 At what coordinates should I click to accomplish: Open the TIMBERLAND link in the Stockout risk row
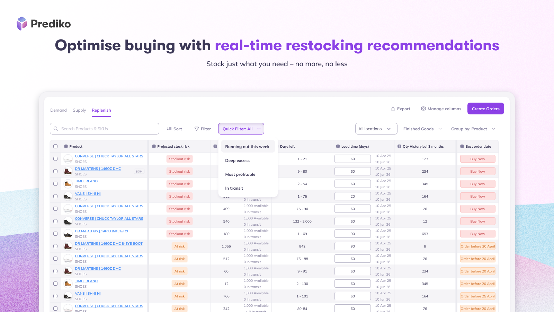pyautogui.click(x=86, y=181)
